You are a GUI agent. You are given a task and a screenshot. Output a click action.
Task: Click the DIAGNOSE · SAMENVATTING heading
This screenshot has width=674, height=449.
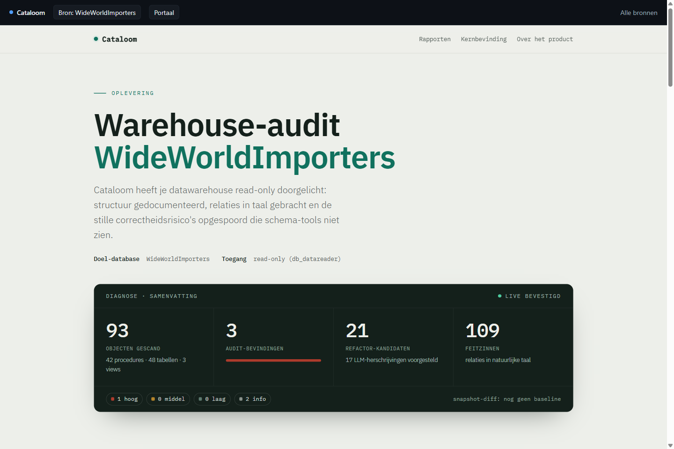(x=152, y=296)
